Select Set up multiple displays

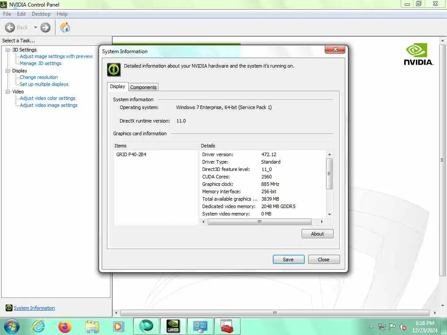[44, 84]
